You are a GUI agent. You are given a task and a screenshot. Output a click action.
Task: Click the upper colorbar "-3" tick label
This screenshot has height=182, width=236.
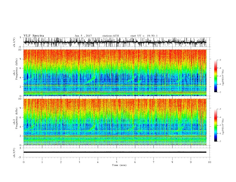pos(220,60)
